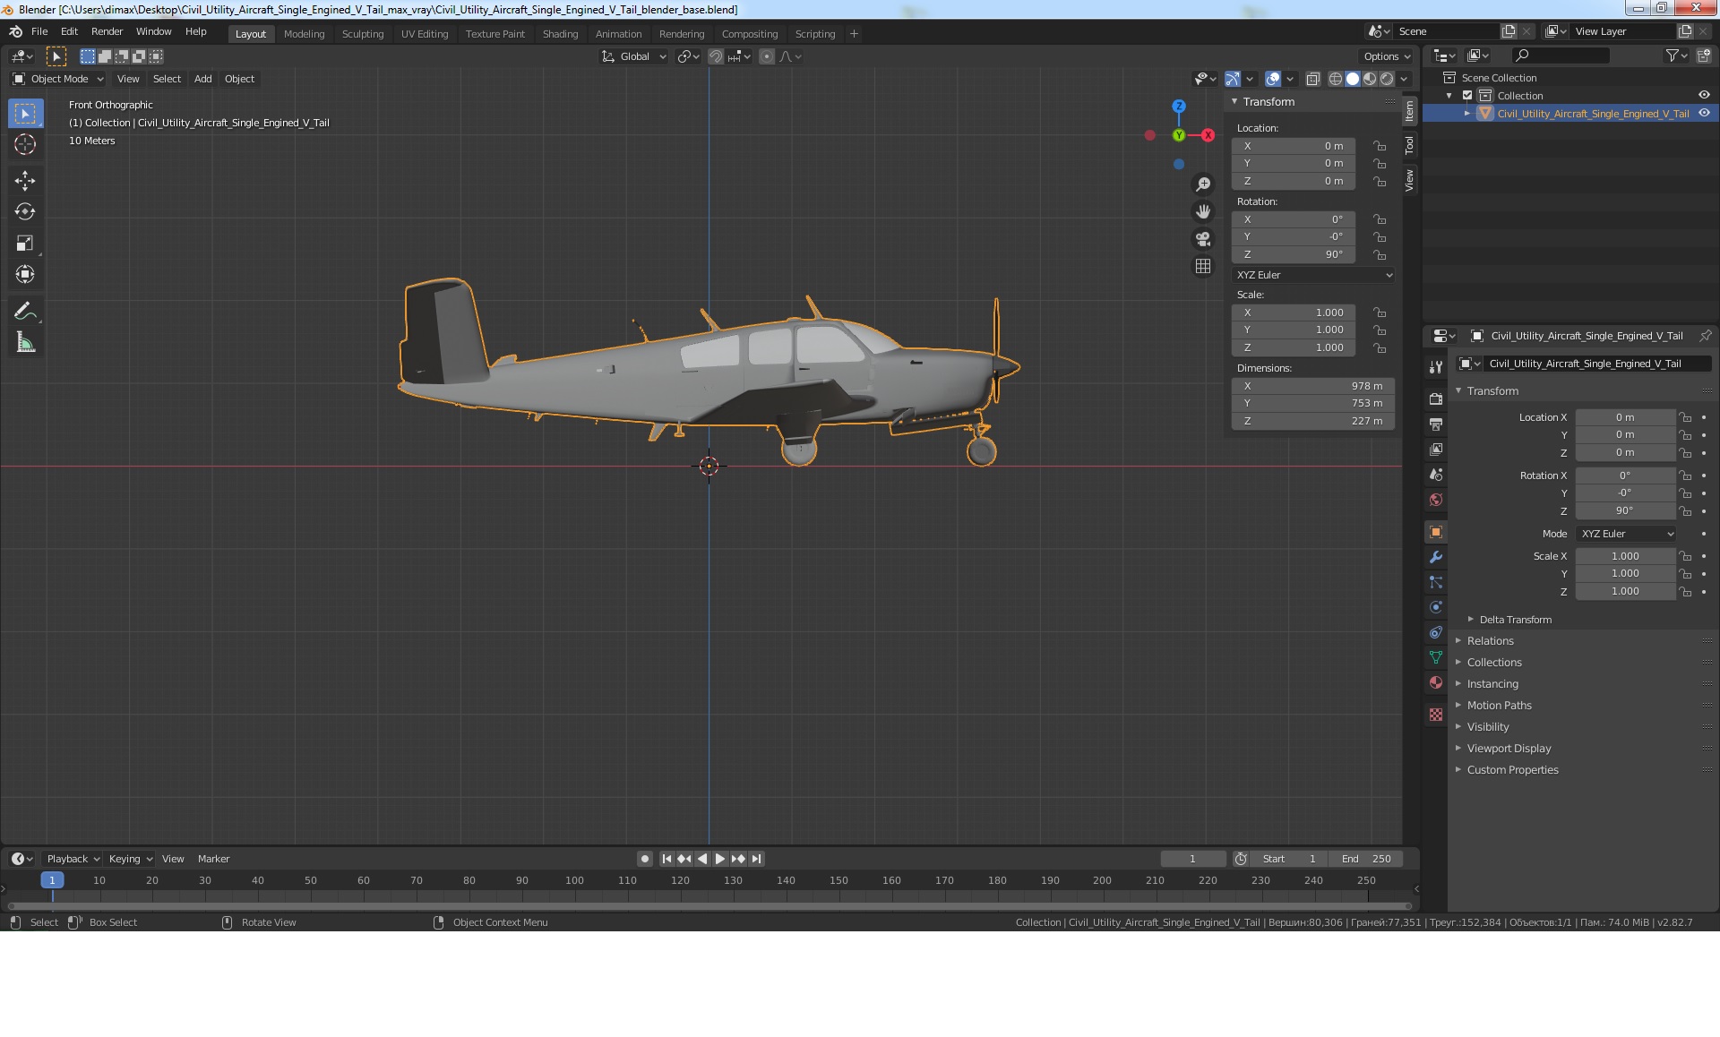
Task: Play the animation forward
Action: click(x=720, y=859)
